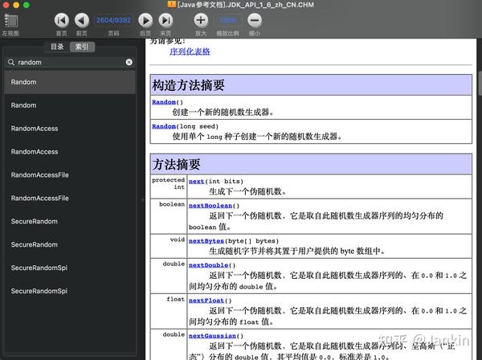Open the nextBytes method link

(x=206, y=241)
